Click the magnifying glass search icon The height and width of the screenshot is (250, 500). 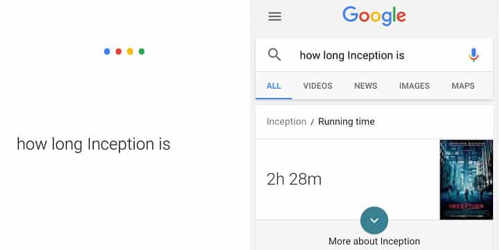pyautogui.click(x=274, y=55)
